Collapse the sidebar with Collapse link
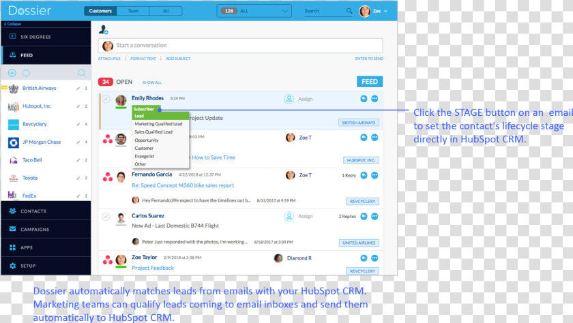 [x=13, y=24]
